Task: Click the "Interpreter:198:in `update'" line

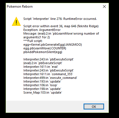Action: [x=42, y=89]
